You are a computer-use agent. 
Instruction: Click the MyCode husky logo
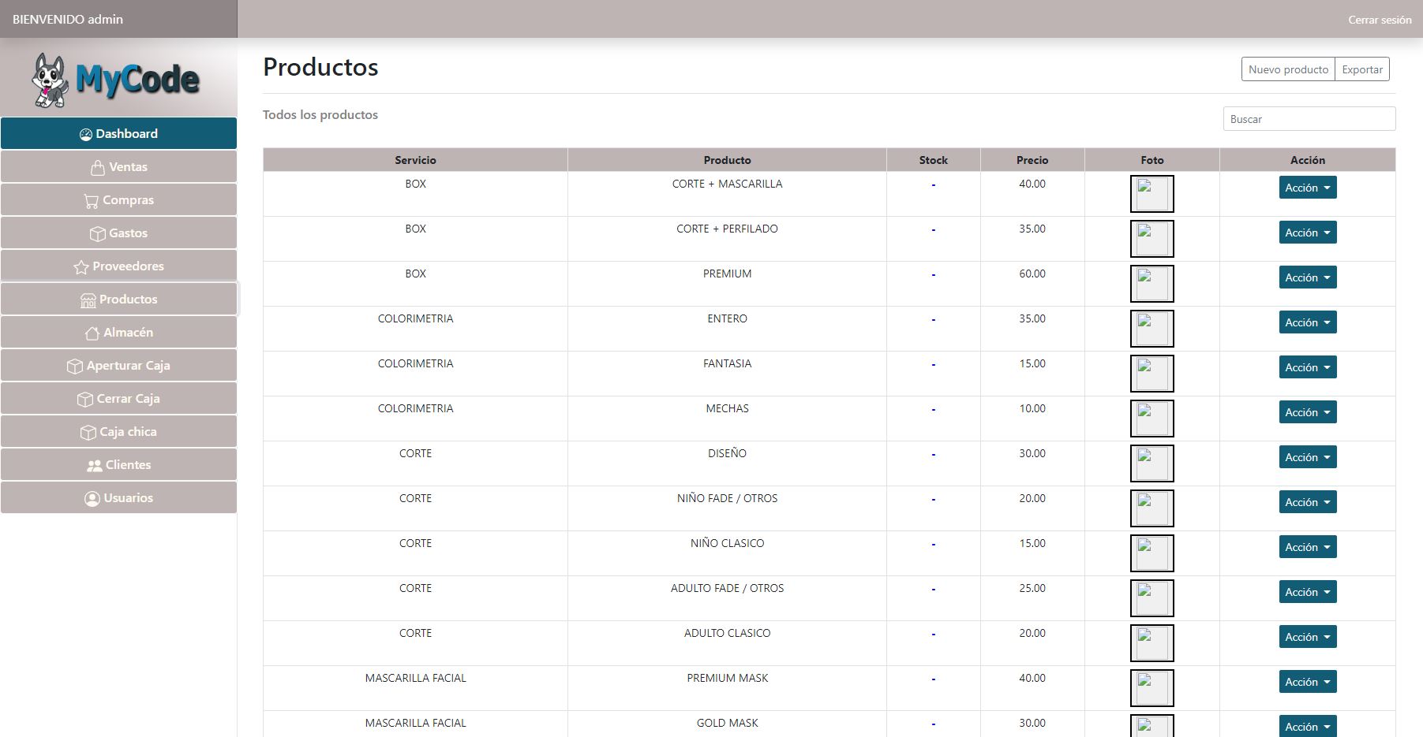click(51, 80)
